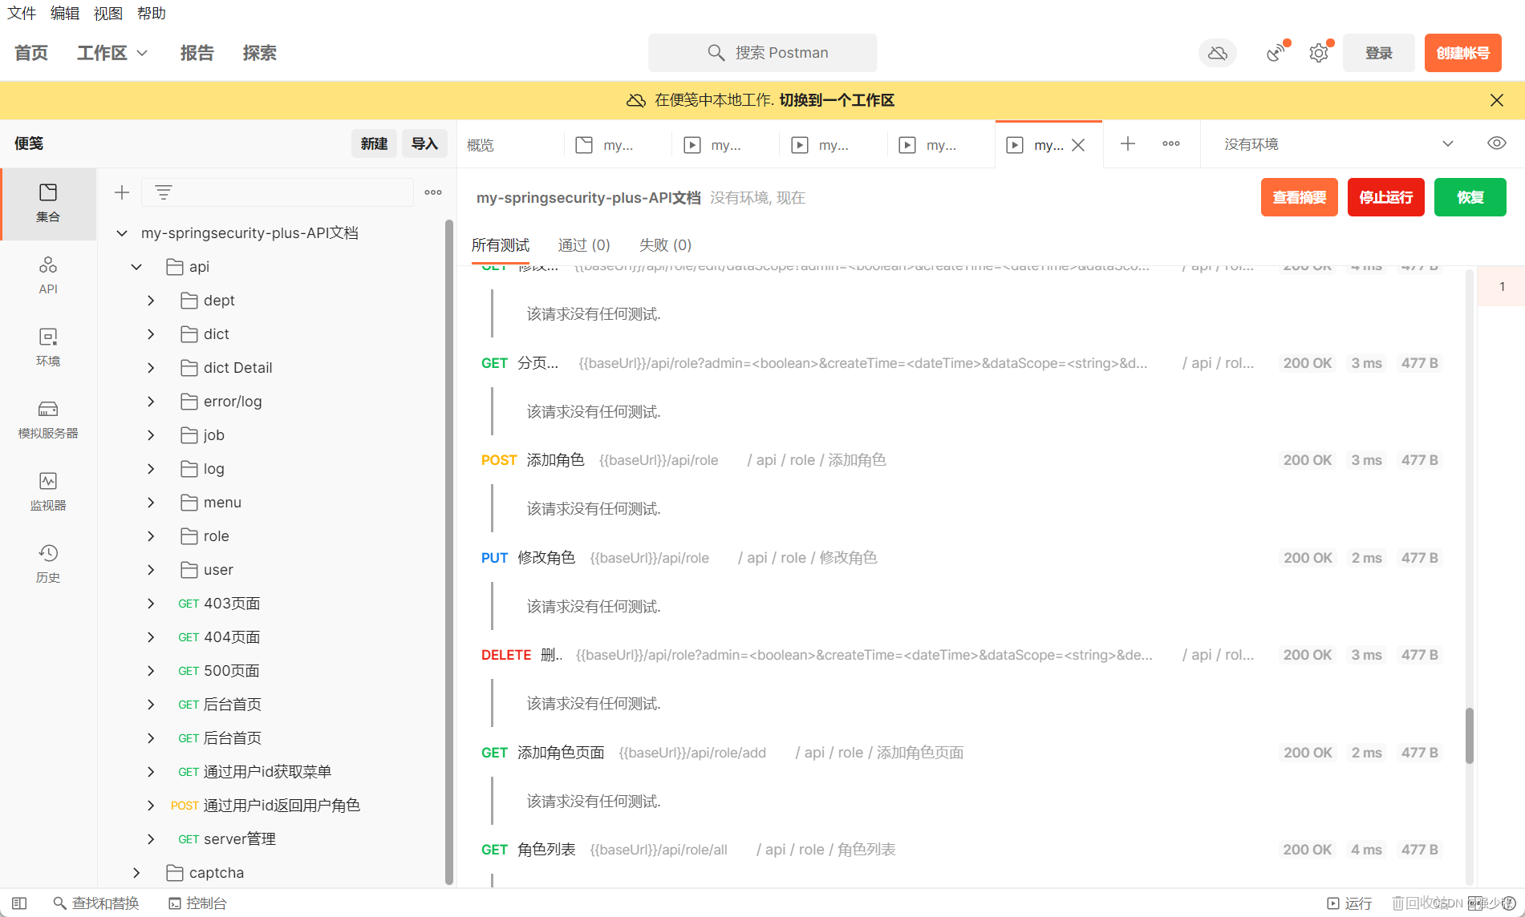The image size is (1525, 917).
Task: Click the 导入 button
Action: click(x=424, y=143)
